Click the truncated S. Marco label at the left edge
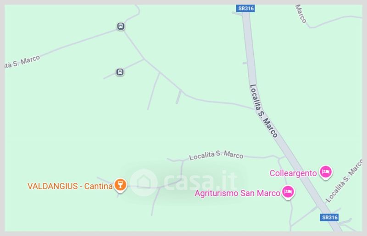The width and height of the screenshot is (367, 236). tap(22, 62)
